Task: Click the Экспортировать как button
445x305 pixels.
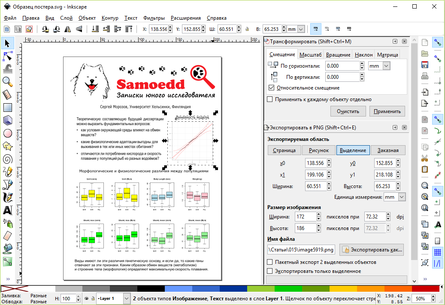Action: point(372,249)
